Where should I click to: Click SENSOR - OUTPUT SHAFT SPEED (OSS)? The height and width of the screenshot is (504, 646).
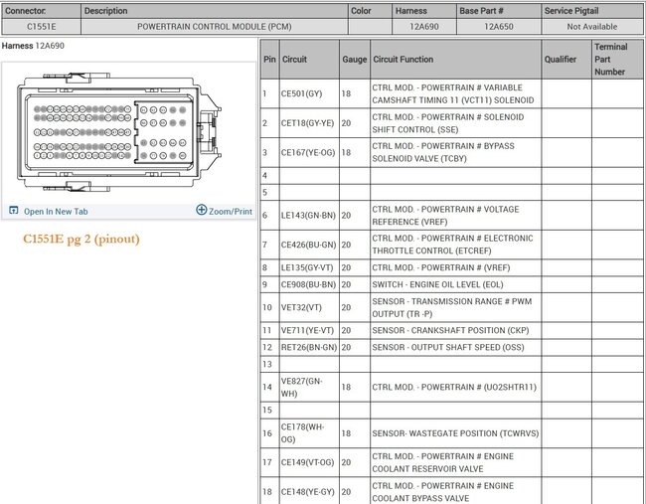[448, 347]
